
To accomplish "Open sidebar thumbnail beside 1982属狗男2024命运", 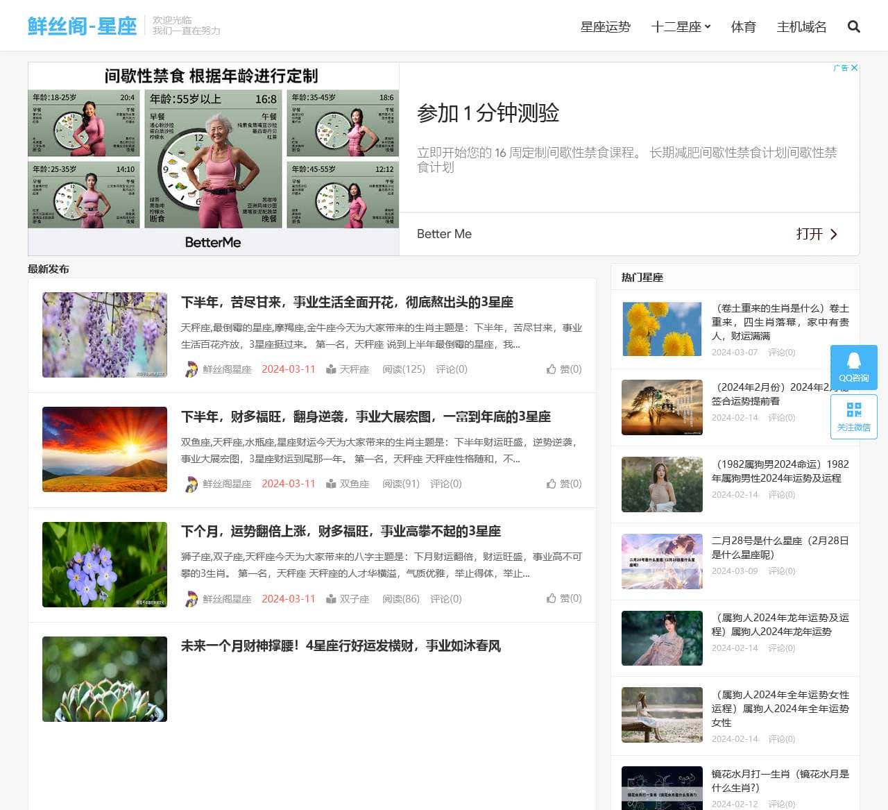I will (x=662, y=484).
